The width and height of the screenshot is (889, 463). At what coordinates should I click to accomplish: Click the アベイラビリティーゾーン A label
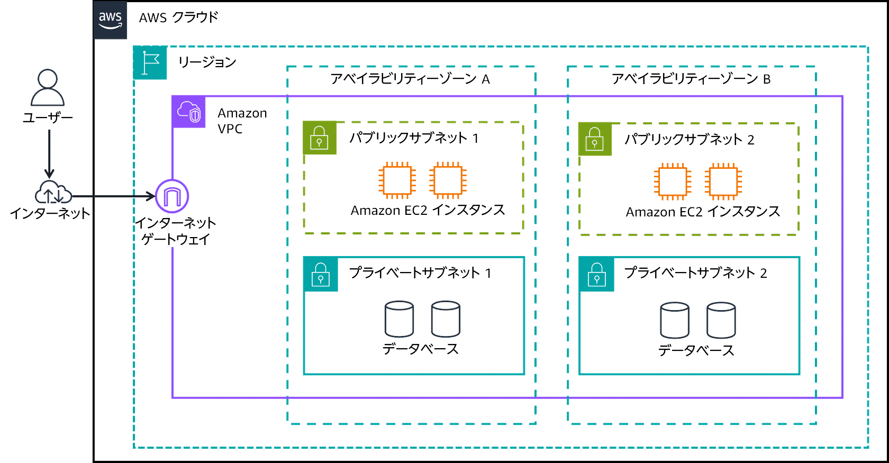coord(410,79)
